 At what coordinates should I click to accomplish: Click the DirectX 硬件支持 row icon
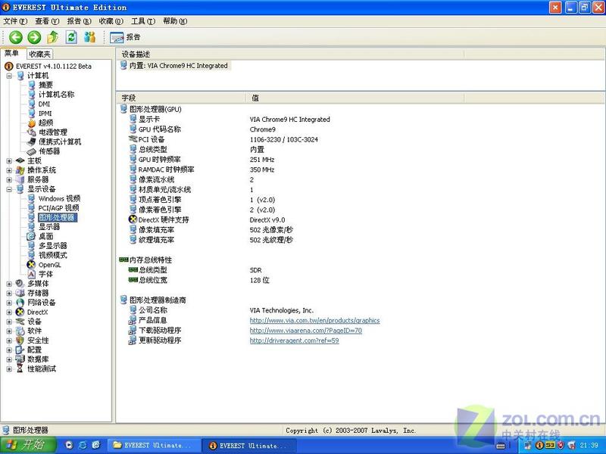pos(133,219)
